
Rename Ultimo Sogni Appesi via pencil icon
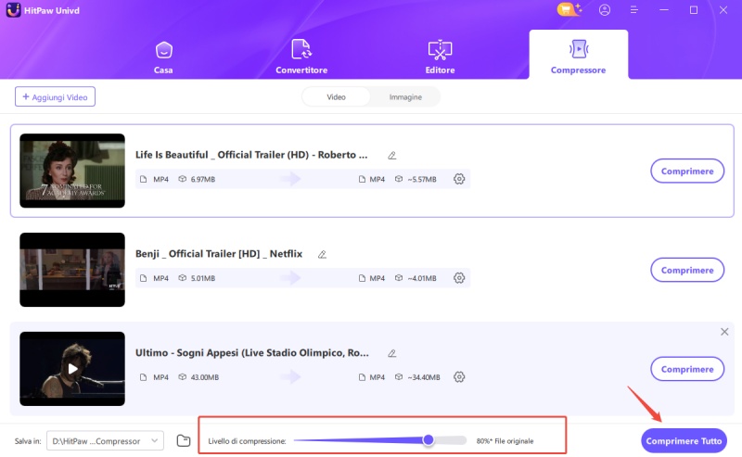(391, 353)
